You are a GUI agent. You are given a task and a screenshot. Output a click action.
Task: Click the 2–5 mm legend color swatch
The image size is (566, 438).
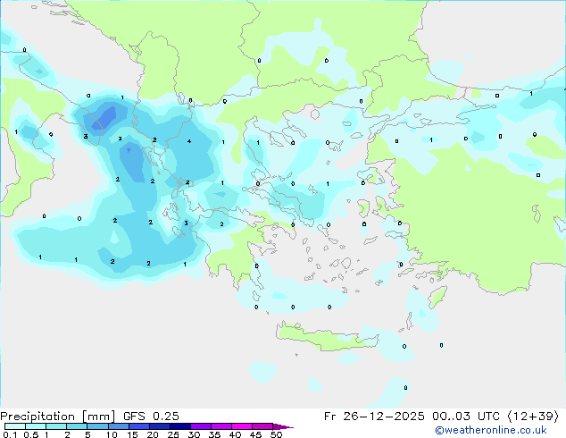(77, 426)
